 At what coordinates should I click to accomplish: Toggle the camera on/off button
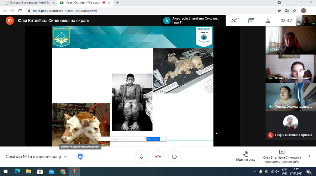coord(175,156)
